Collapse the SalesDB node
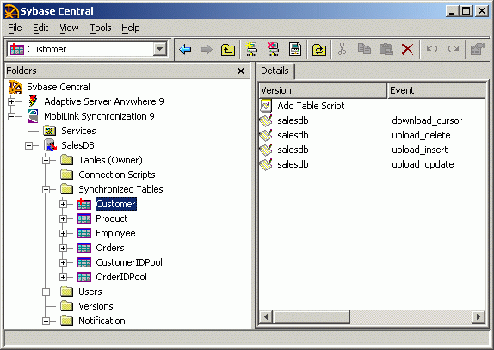Image resolution: width=494 pixels, height=350 pixels. 29,145
